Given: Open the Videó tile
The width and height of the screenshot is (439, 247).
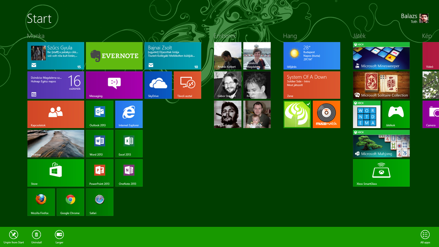Looking at the screenshot, I should (x=431, y=56).
